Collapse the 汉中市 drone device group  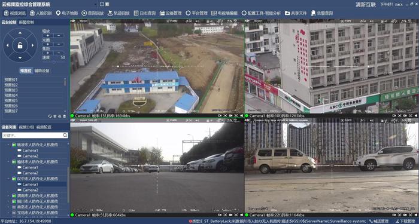click(8, 179)
